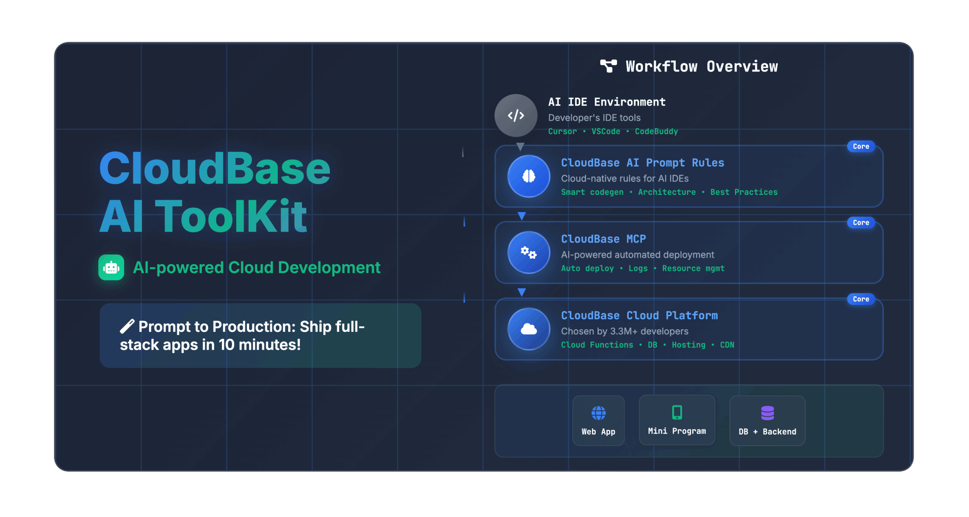Select the Mini Program card

pyautogui.click(x=677, y=420)
